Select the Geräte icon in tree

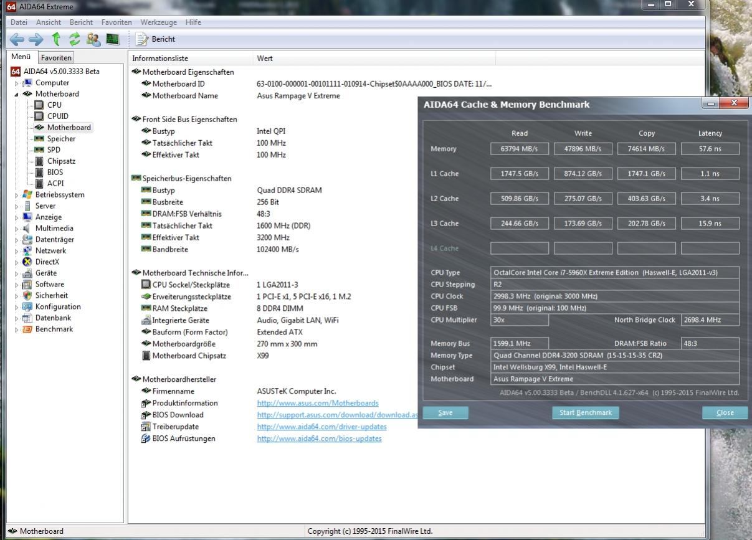click(x=27, y=273)
